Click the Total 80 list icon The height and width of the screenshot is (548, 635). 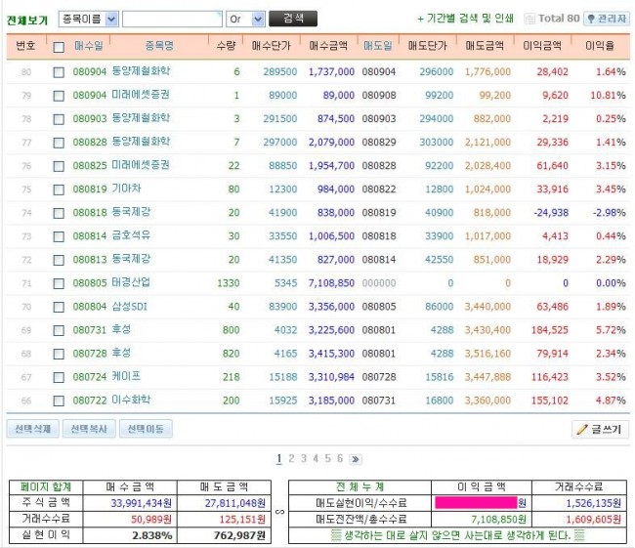click(x=529, y=19)
